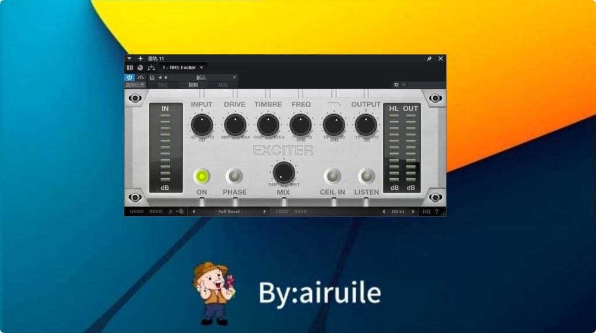596x333 pixels.
Task: Go to next preset in header
Action: coord(166,77)
